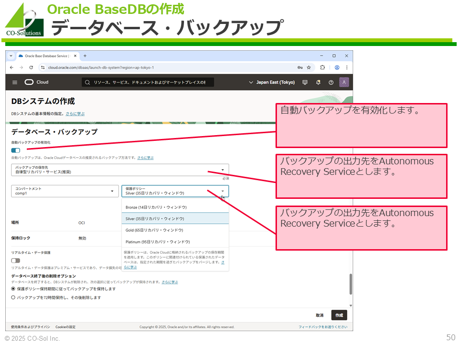The width and height of the screenshot is (460, 345).
Task: Toggle the real-time data protection switch
Action: point(15,261)
